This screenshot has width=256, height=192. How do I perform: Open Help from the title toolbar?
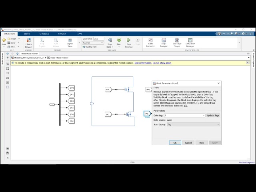pos(243,34)
